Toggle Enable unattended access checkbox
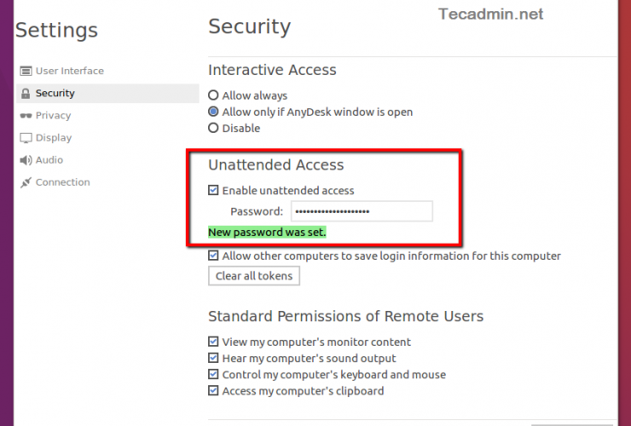 tap(214, 191)
